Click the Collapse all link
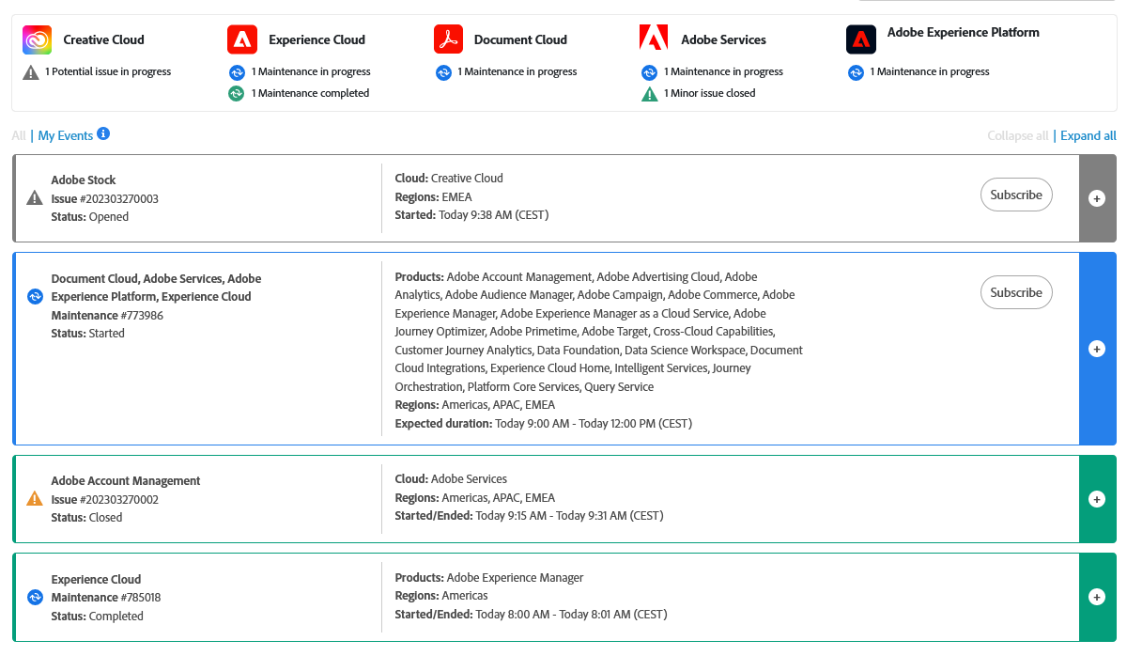 (1017, 135)
